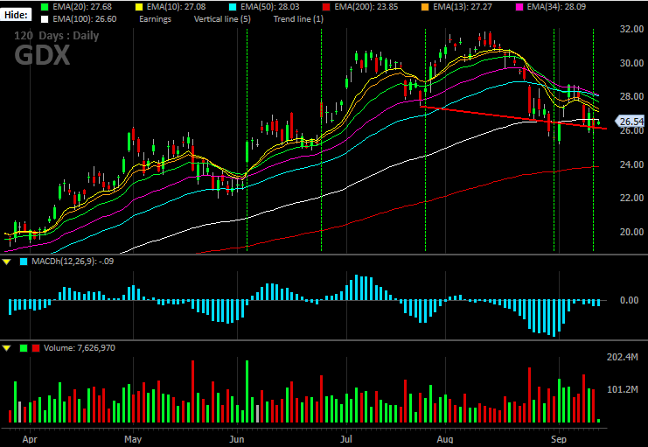Click the Hide: button
Screen dimensions: 648x447
[x=16, y=15]
